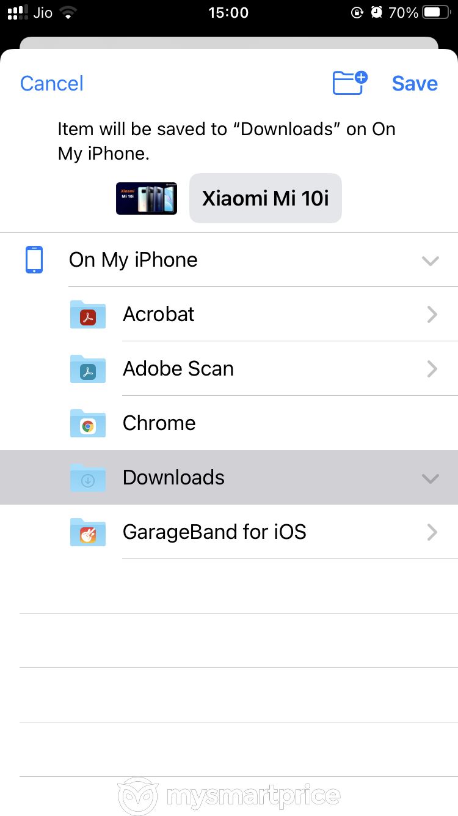Viewport: 458px width, 816px height.
Task: Tap the alarm clock status icon
Action: pyautogui.click(x=377, y=12)
